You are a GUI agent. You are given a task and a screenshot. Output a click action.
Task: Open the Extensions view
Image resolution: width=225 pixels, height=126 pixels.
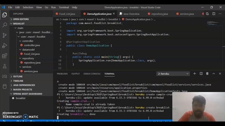click(5, 56)
